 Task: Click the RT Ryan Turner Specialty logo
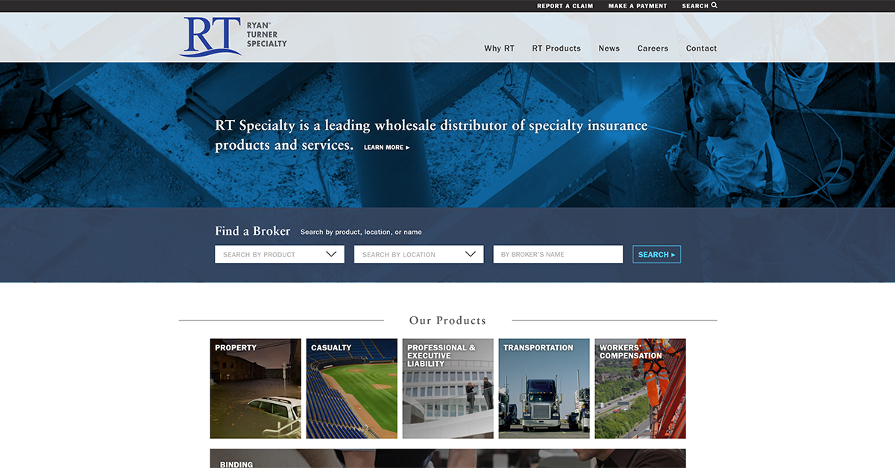pyautogui.click(x=233, y=37)
